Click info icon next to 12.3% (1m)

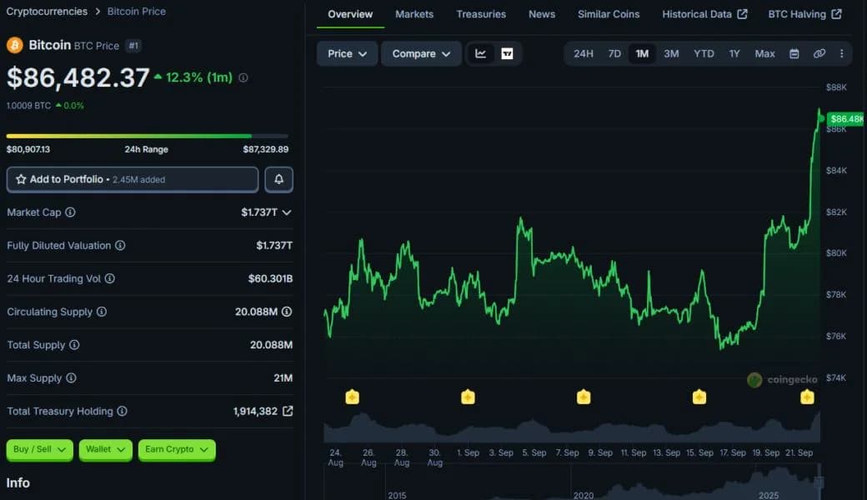[x=243, y=77]
